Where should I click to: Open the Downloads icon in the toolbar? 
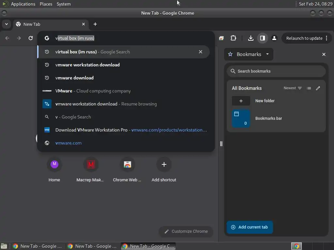click(x=251, y=38)
